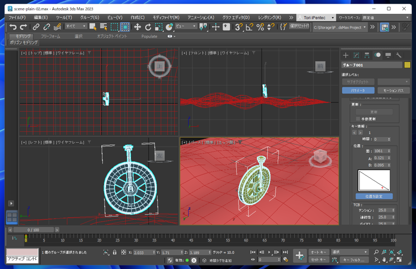Viewport: 416px width, 269px height.
Task: Click the オート キー button
Action: tap(319, 252)
